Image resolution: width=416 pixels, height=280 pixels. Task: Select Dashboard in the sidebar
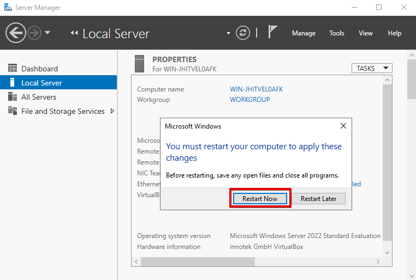click(x=58, y=69)
